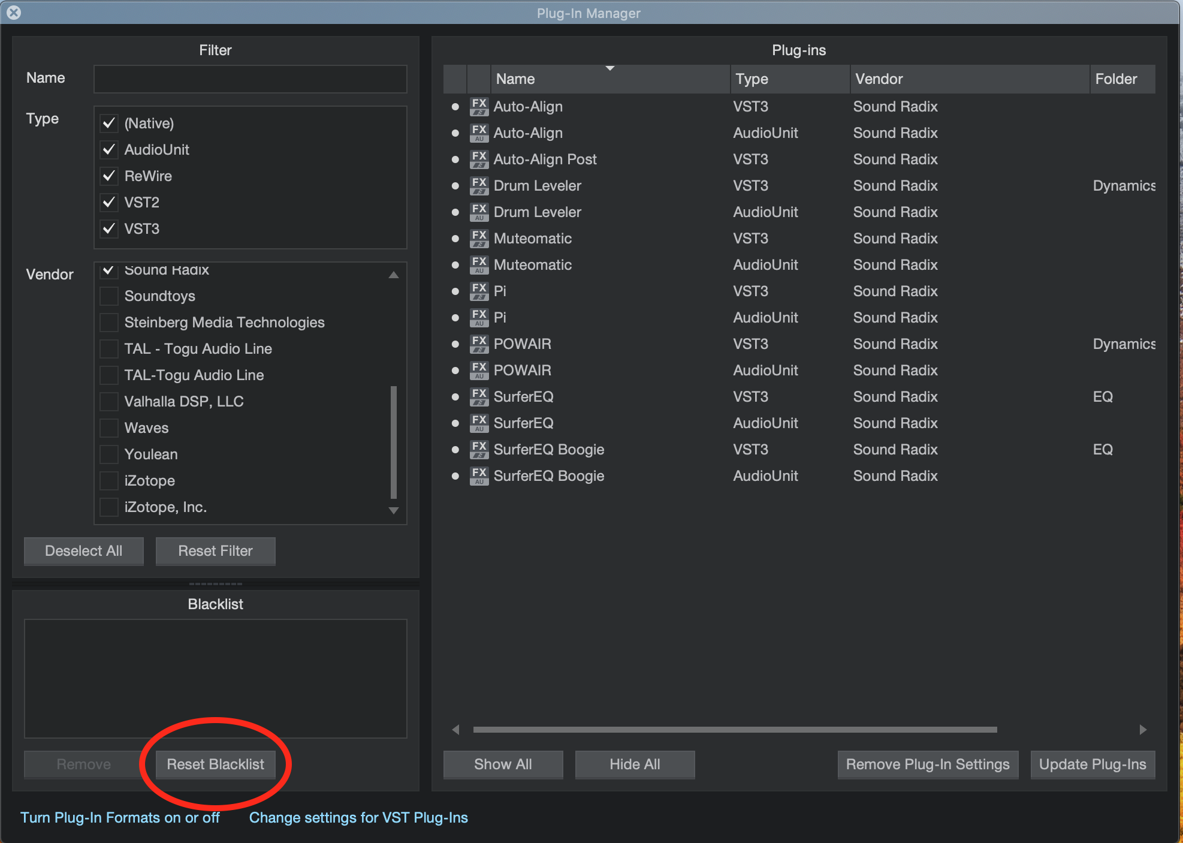1183x843 pixels.
Task: Click the FX icon for Muteomatic VST3
Action: [479, 239]
